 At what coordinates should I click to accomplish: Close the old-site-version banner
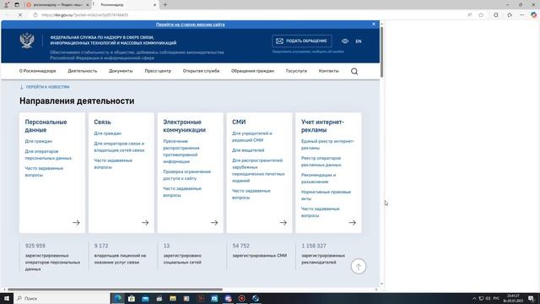click(x=374, y=24)
